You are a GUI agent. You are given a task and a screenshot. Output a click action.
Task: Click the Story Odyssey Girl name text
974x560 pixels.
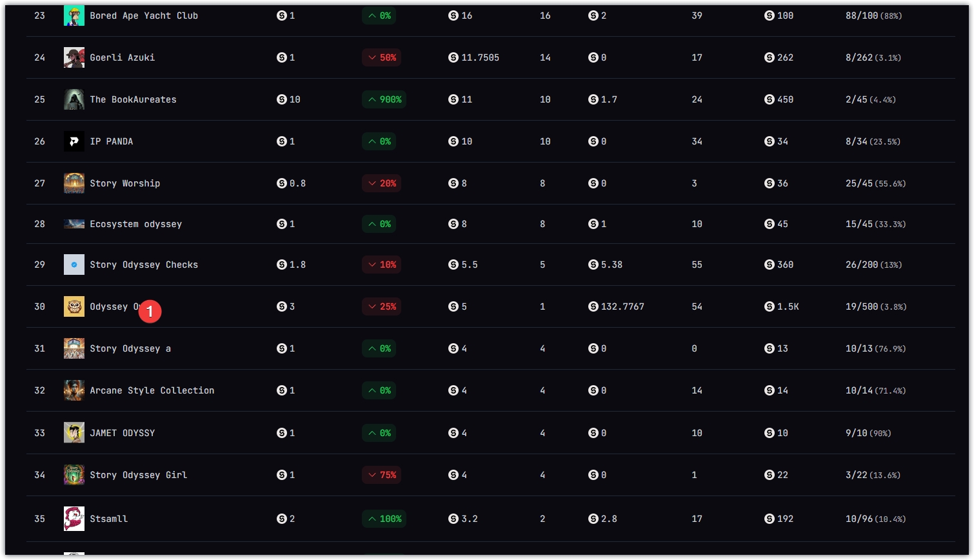tap(139, 475)
